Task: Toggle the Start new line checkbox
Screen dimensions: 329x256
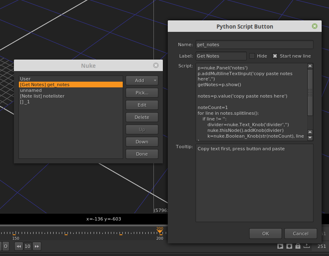Action: coord(275,56)
